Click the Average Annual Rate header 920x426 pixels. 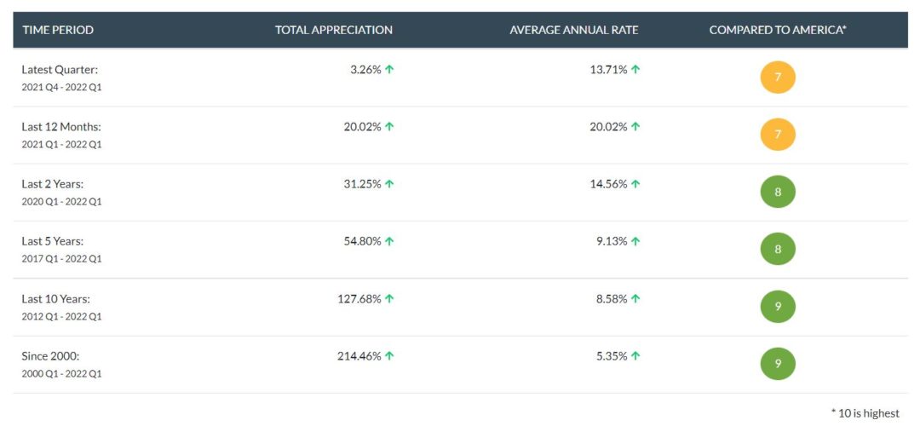click(x=574, y=30)
